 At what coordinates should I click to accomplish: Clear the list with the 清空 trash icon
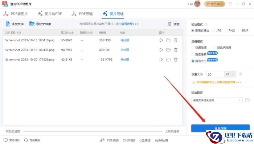point(169,24)
